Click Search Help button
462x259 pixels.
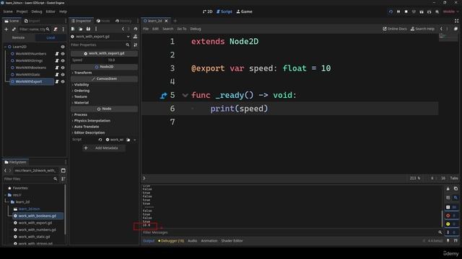pyautogui.click(x=422, y=29)
